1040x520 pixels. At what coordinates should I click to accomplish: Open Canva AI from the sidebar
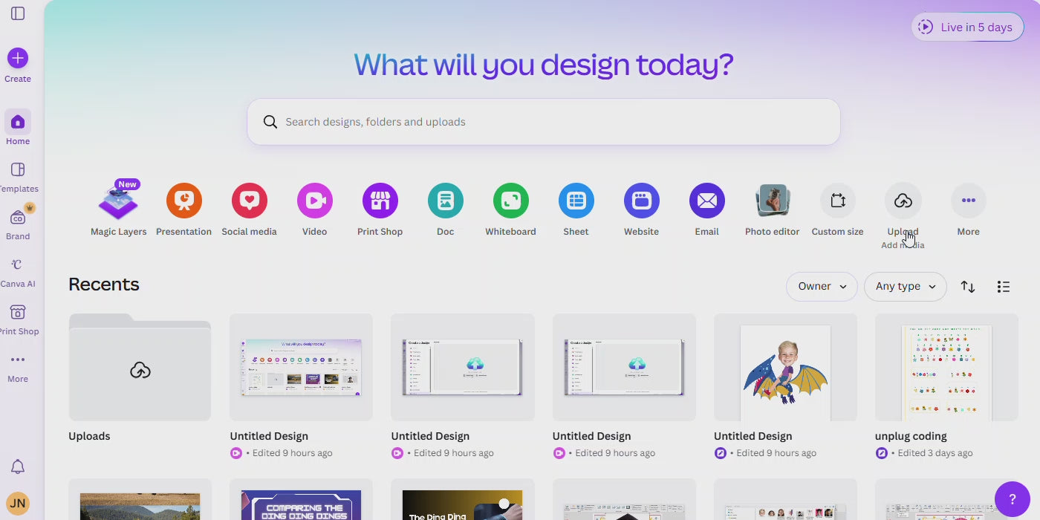click(18, 272)
